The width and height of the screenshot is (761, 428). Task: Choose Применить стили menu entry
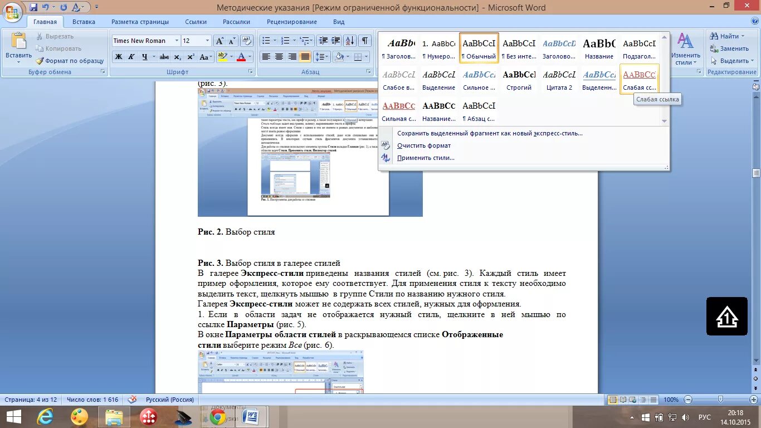(x=426, y=158)
